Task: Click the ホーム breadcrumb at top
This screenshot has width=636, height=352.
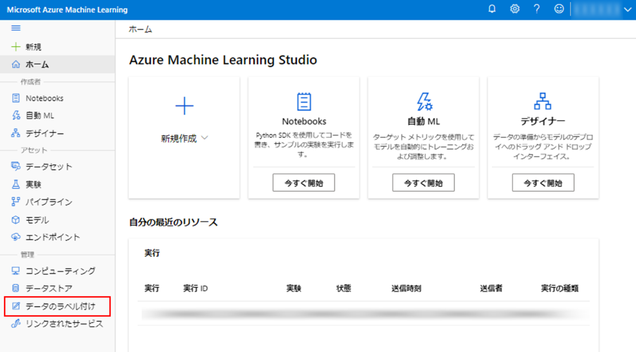Action: pos(140,29)
